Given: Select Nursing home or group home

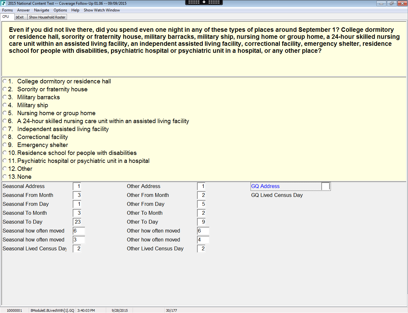Looking at the screenshot, I should click(5, 113).
